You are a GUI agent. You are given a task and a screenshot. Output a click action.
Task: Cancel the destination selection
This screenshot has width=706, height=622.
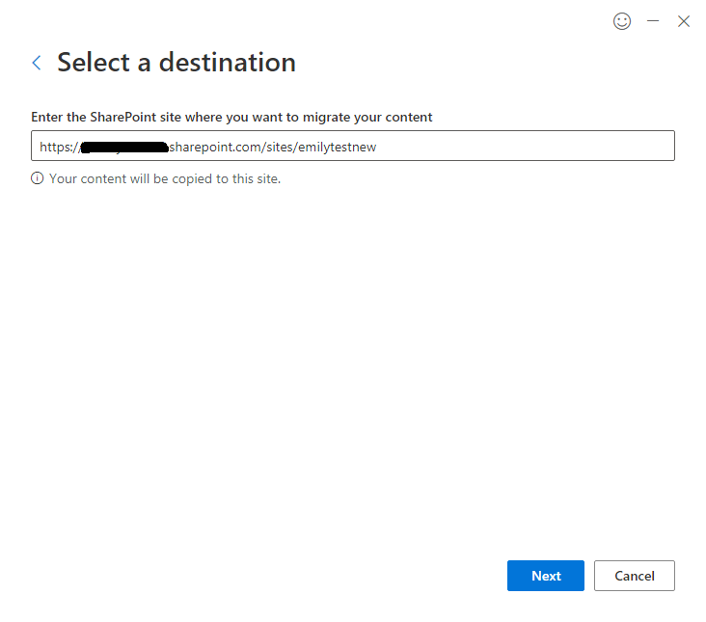[635, 576]
